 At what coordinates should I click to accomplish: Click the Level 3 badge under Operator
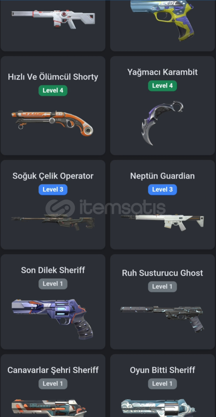coord(53,190)
